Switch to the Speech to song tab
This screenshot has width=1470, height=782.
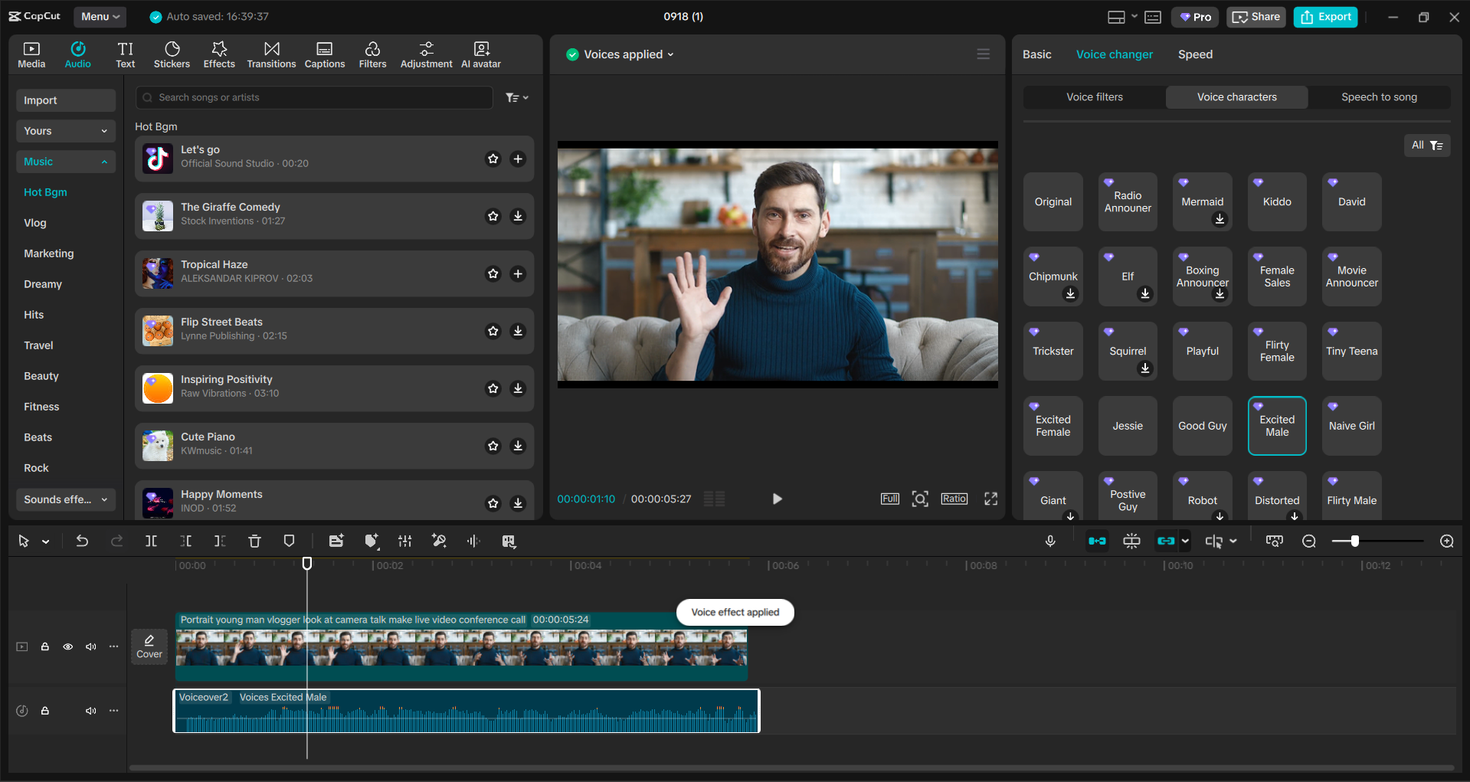coord(1379,97)
